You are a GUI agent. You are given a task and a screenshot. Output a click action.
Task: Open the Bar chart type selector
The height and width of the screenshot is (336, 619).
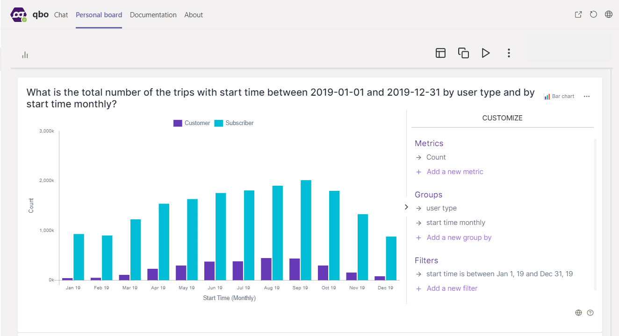click(559, 96)
